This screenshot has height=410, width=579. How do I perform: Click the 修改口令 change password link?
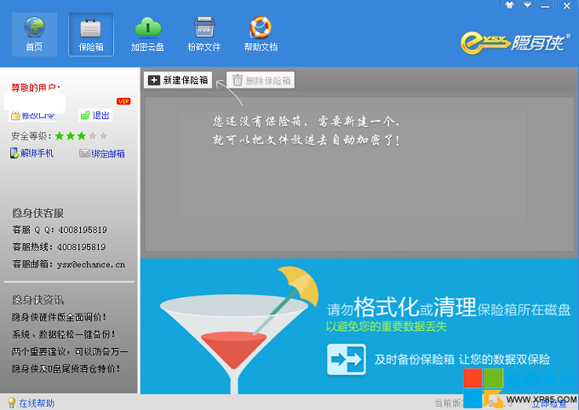click(33, 116)
